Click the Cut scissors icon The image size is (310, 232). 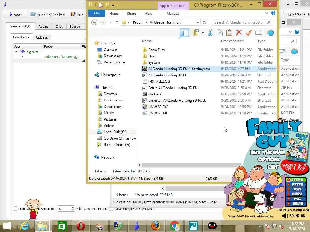point(210,33)
